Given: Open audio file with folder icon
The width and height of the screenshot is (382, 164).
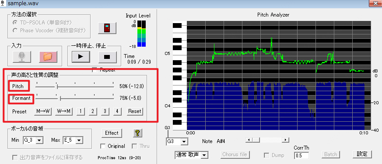Looking at the screenshot, I should [x=48, y=57].
